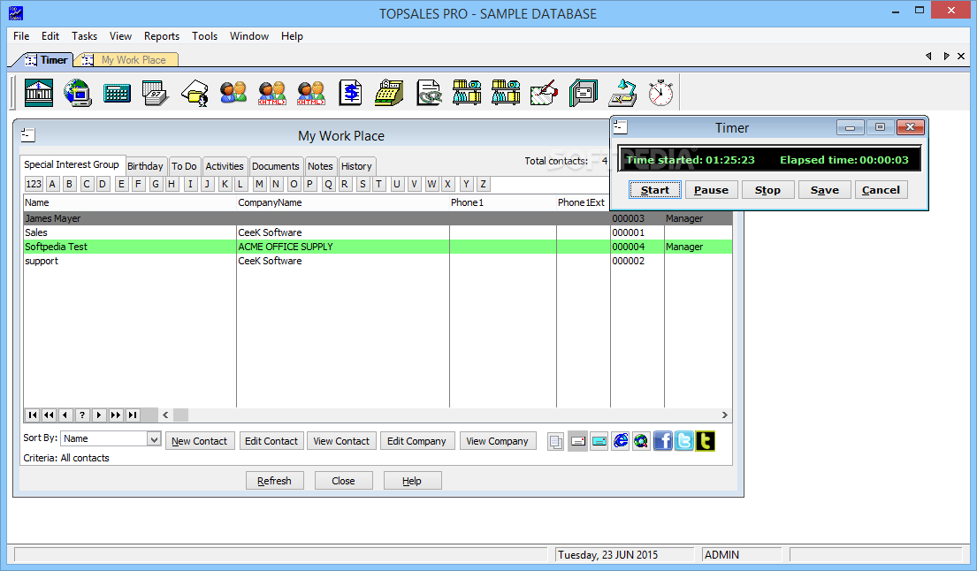This screenshot has height=571, width=977.
Task: Click the View Contact button
Action: click(341, 441)
